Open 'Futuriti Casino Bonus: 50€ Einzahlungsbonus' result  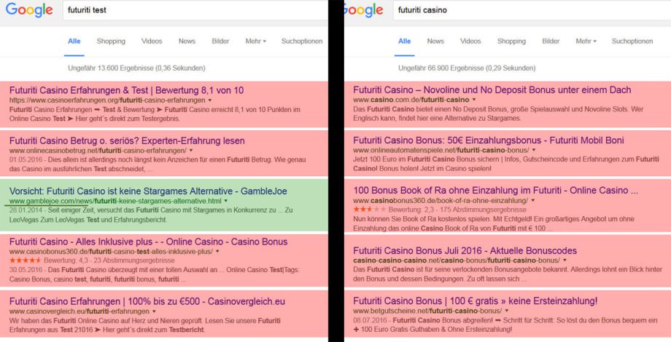click(489, 140)
